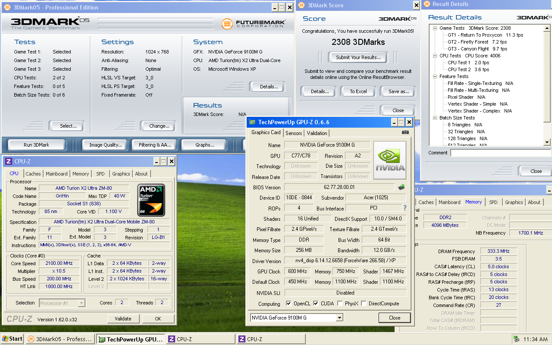The width and height of the screenshot is (552, 345).
Task: Click the taskbar clock showing 11:34 AM
Action: click(535, 339)
